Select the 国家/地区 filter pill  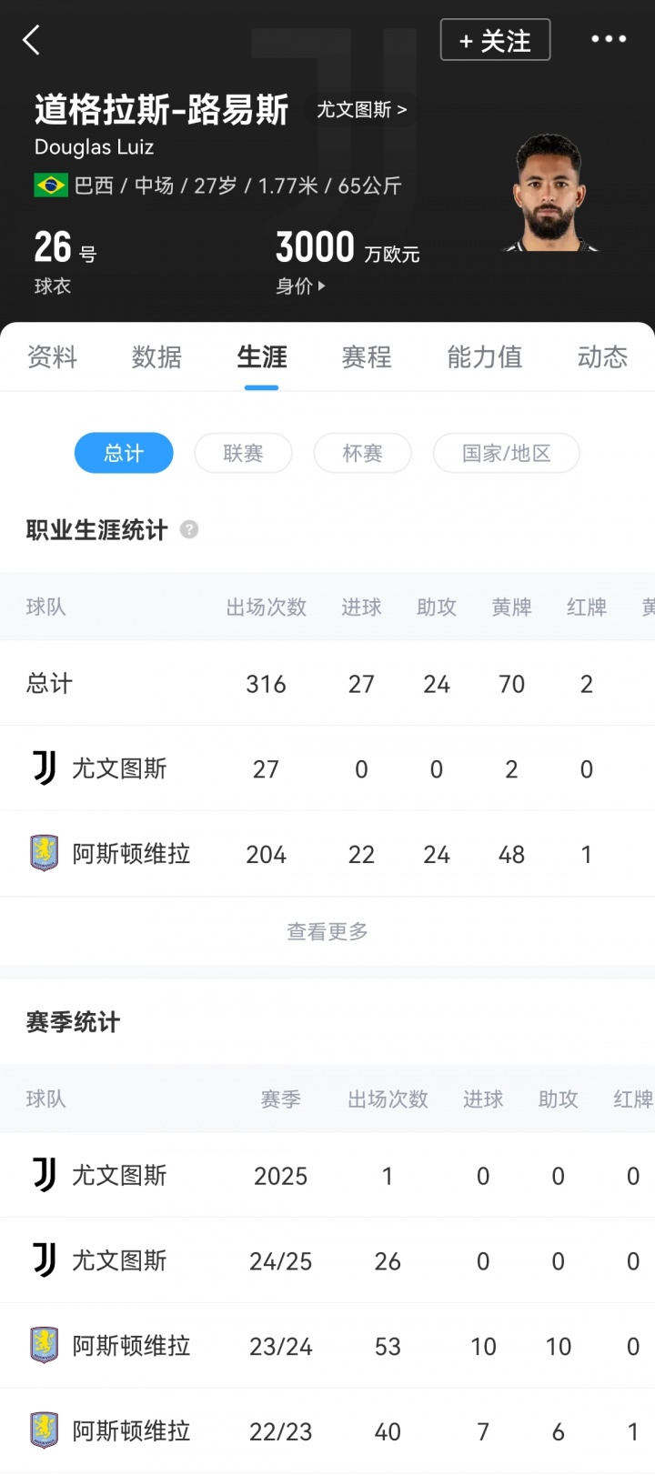point(506,453)
